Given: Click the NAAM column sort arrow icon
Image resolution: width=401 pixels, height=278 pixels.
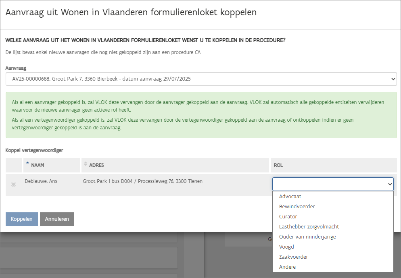Looking at the screenshot, I should pyautogui.click(x=27, y=163).
